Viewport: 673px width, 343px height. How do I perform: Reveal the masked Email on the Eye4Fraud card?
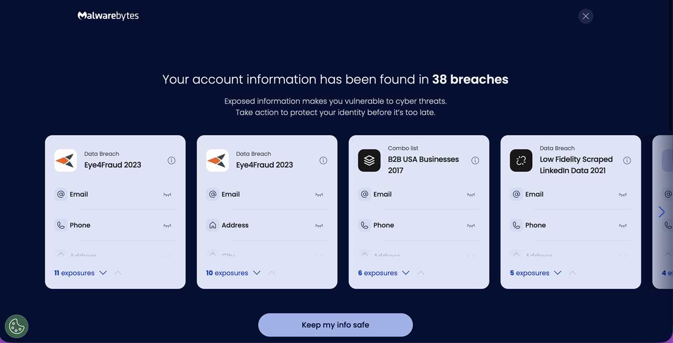[167, 195]
